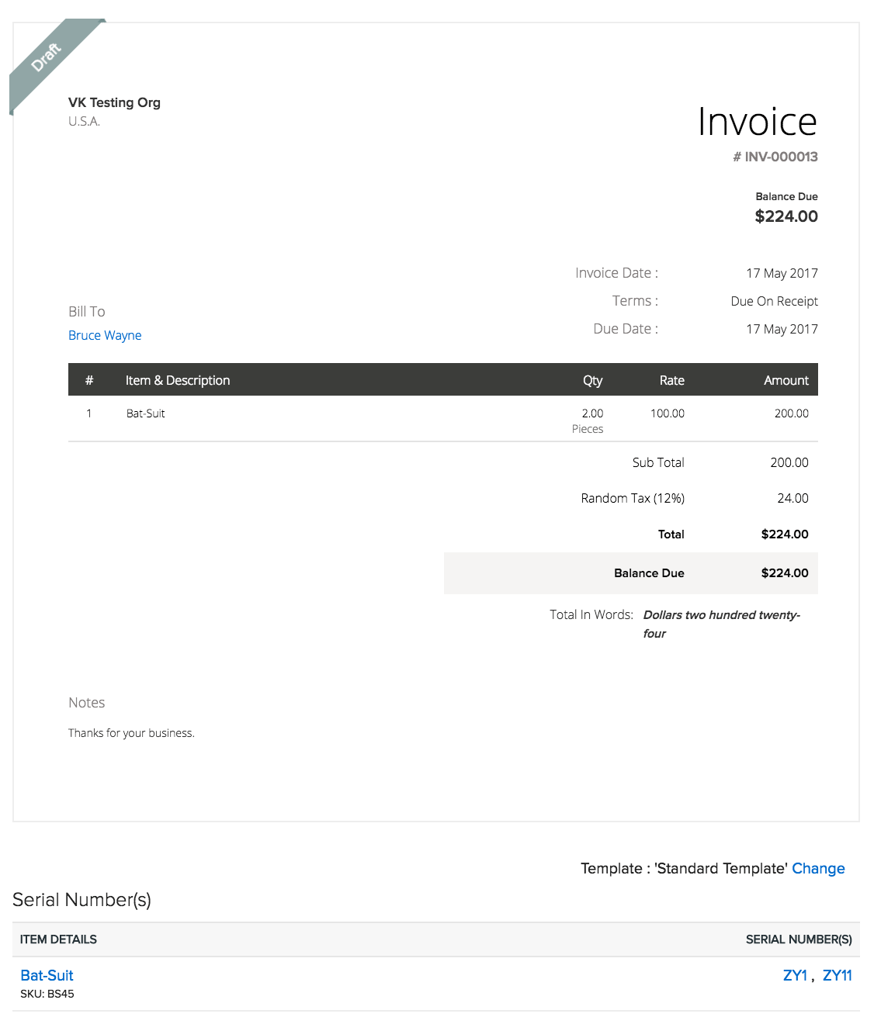Click the Random Tax (12%) label
874x1024 pixels.
tap(632, 498)
